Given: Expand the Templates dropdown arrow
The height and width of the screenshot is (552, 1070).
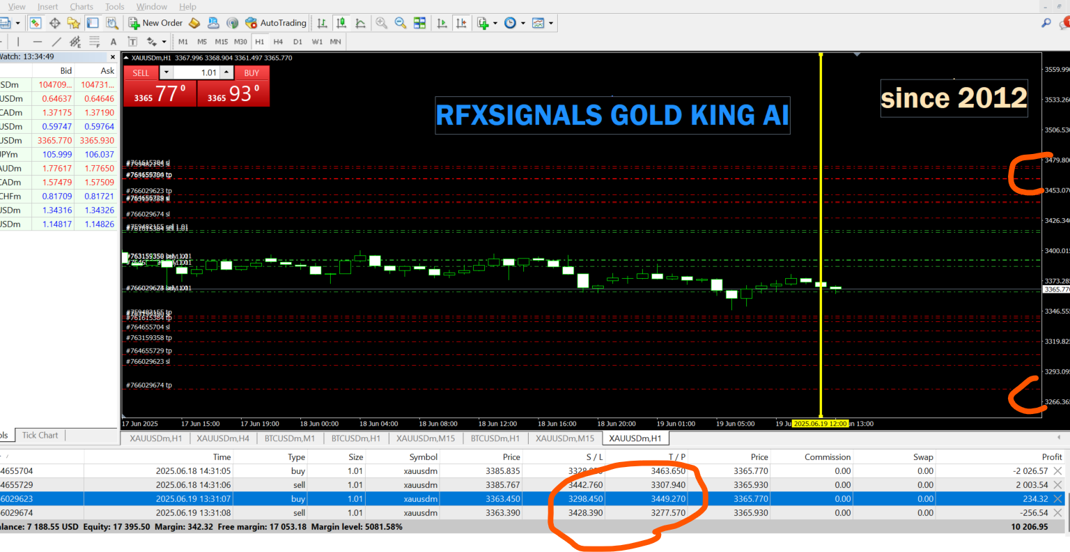Looking at the screenshot, I should (551, 23).
